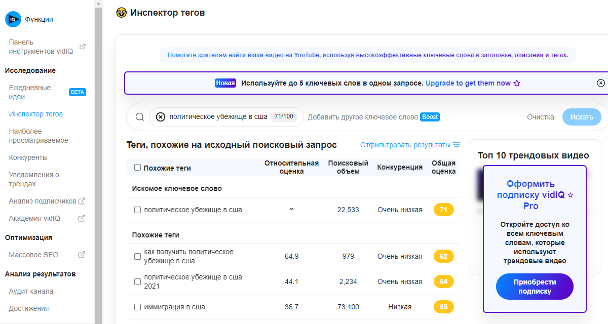Check the иммиграция в сша checkbox
This screenshot has height=324, width=608.
click(x=137, y=307)
